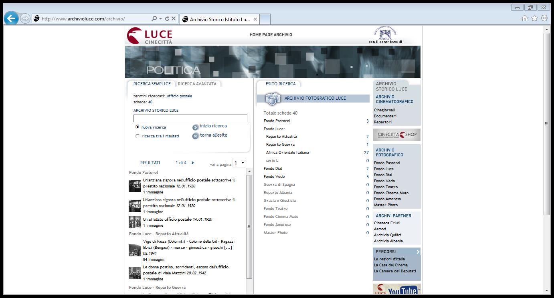
Task: Click the Luce YouTube banner
Action: 396,289
